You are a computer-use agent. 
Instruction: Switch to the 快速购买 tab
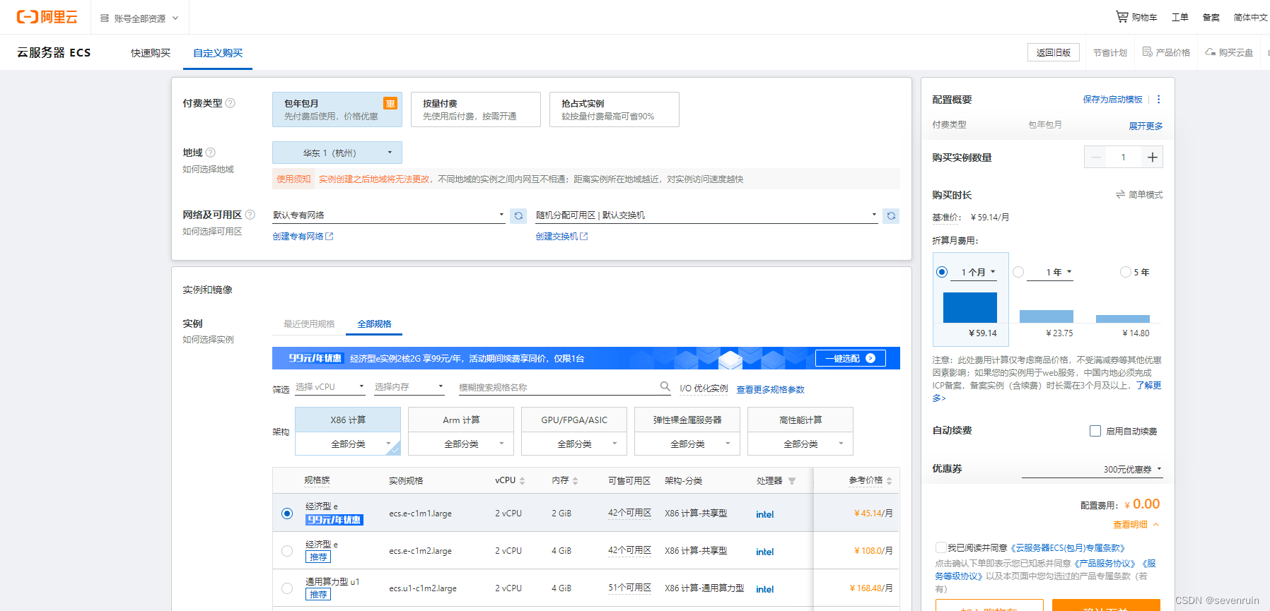[x=151, y=53]
